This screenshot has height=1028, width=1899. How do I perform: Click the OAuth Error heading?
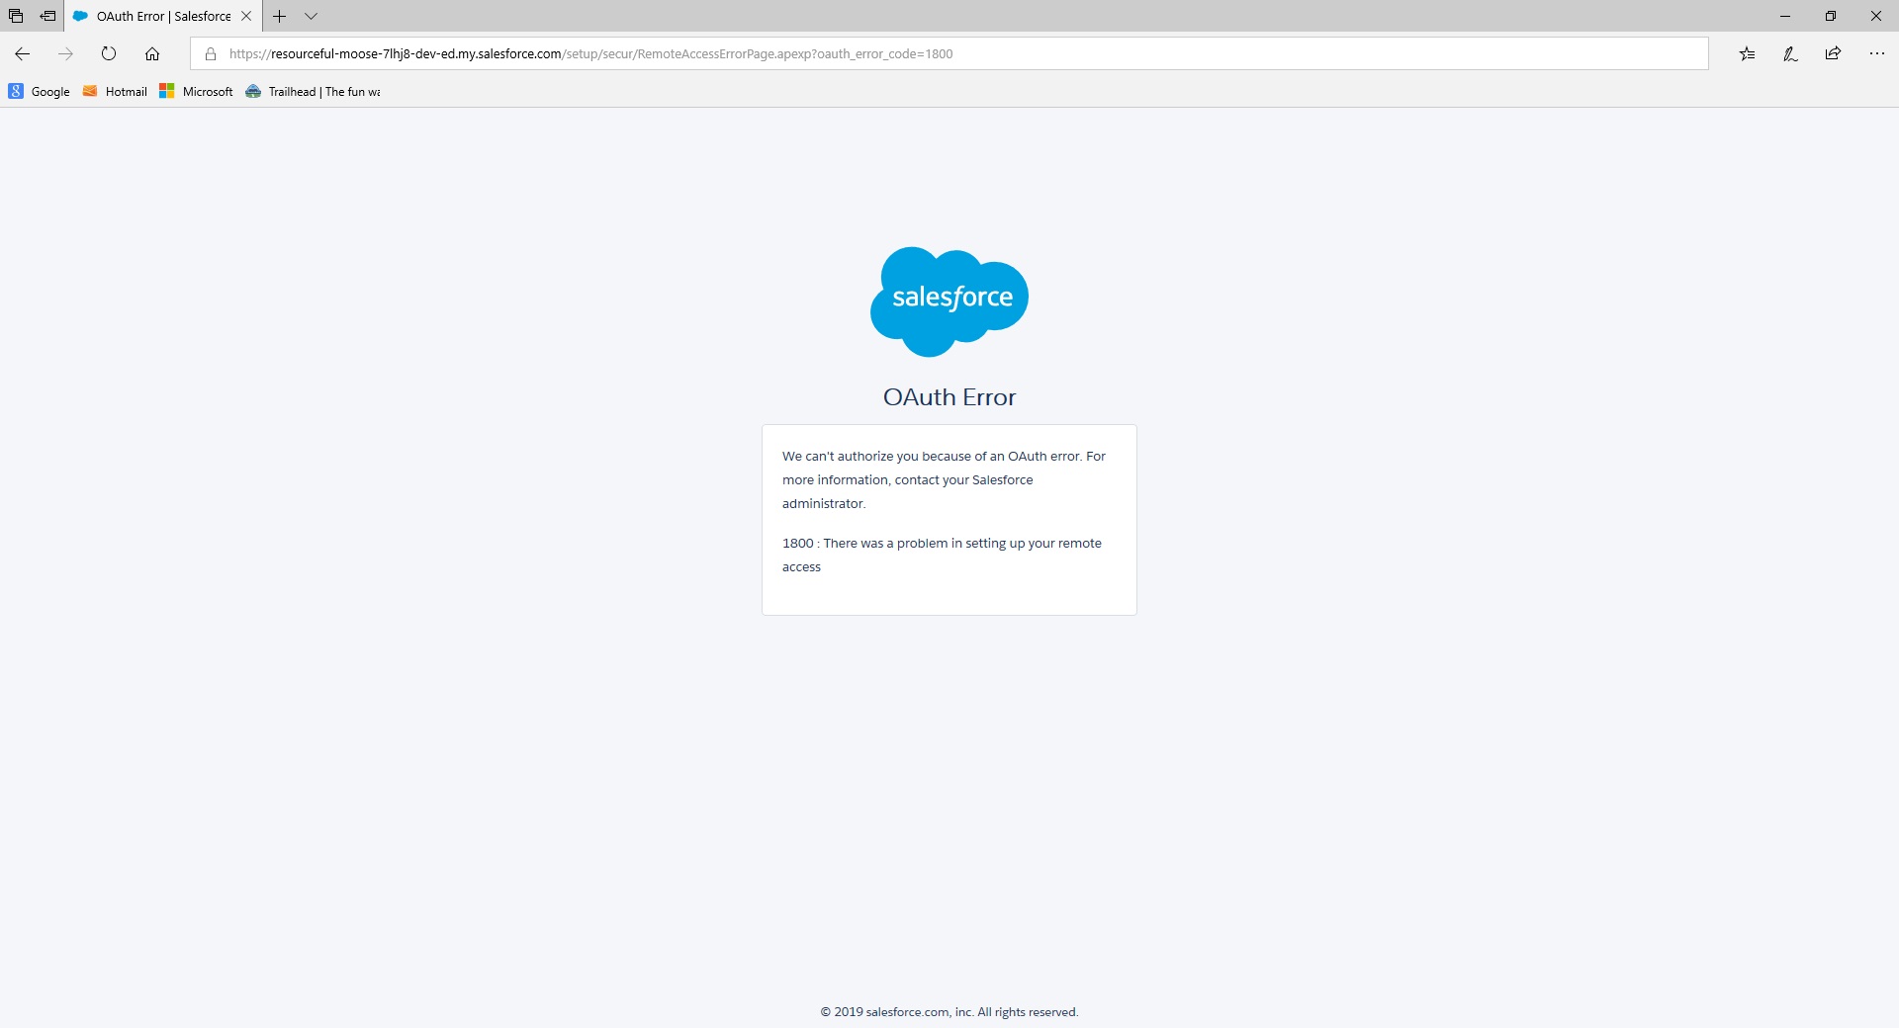[x=949, y=397]
